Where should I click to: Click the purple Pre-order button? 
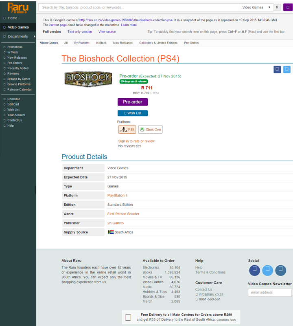[x=133, y=102]
